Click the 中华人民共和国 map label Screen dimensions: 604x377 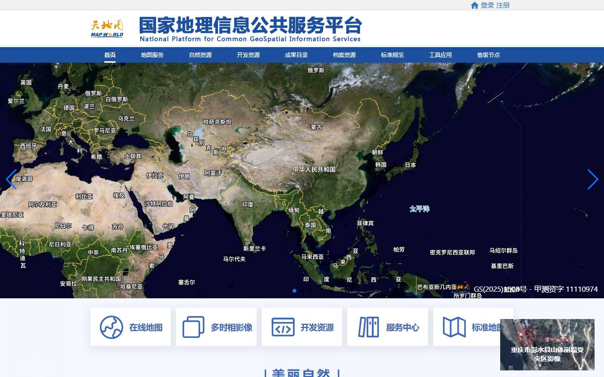[314, 169]
